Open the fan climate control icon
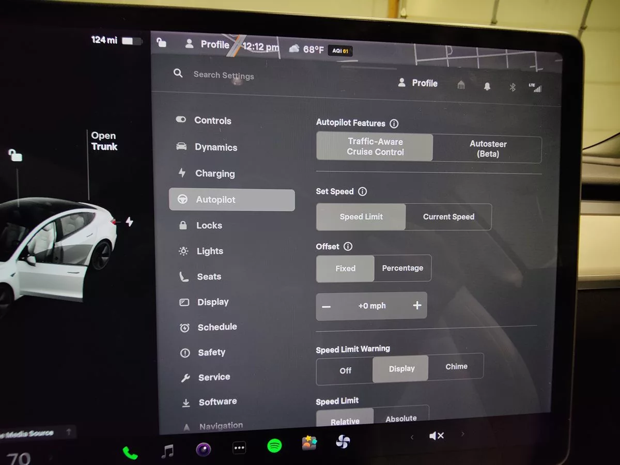This screenshot has width=620, height=465. click(343, 442)
